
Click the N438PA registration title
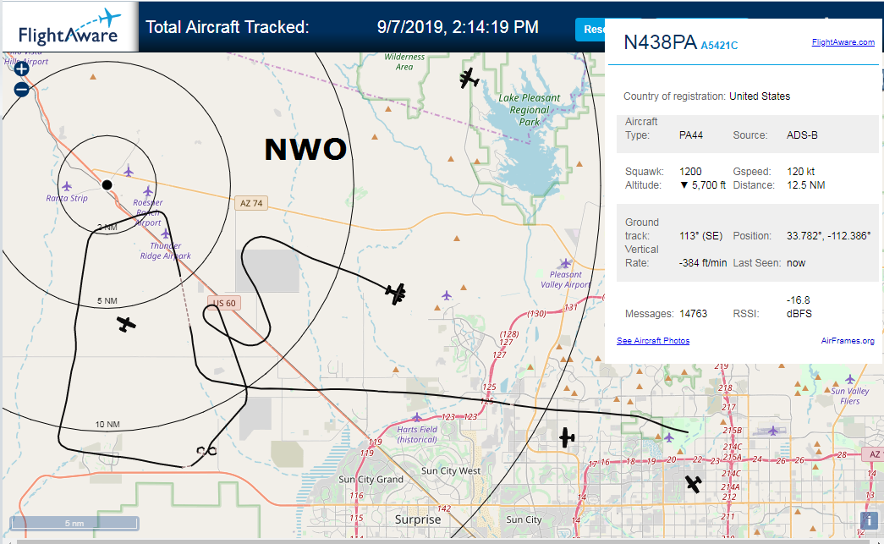660,42
